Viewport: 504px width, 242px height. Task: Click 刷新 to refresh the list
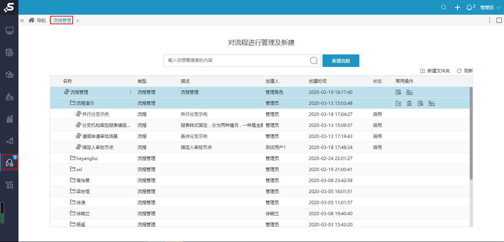[465, 71]
